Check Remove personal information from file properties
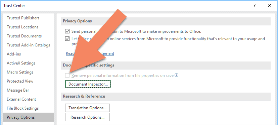278x125 pixels. click(67, 76)
